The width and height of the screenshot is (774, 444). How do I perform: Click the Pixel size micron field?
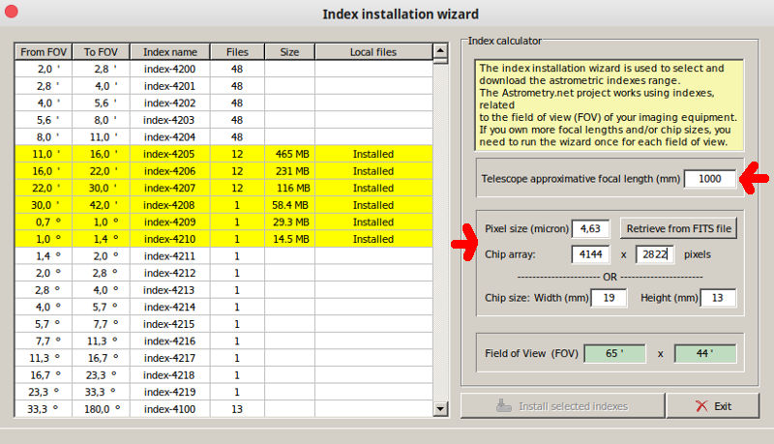point(591,229)
